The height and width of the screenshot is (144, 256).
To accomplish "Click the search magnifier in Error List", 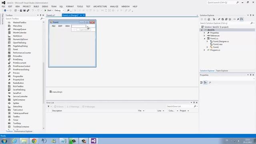I will [195, 106].
